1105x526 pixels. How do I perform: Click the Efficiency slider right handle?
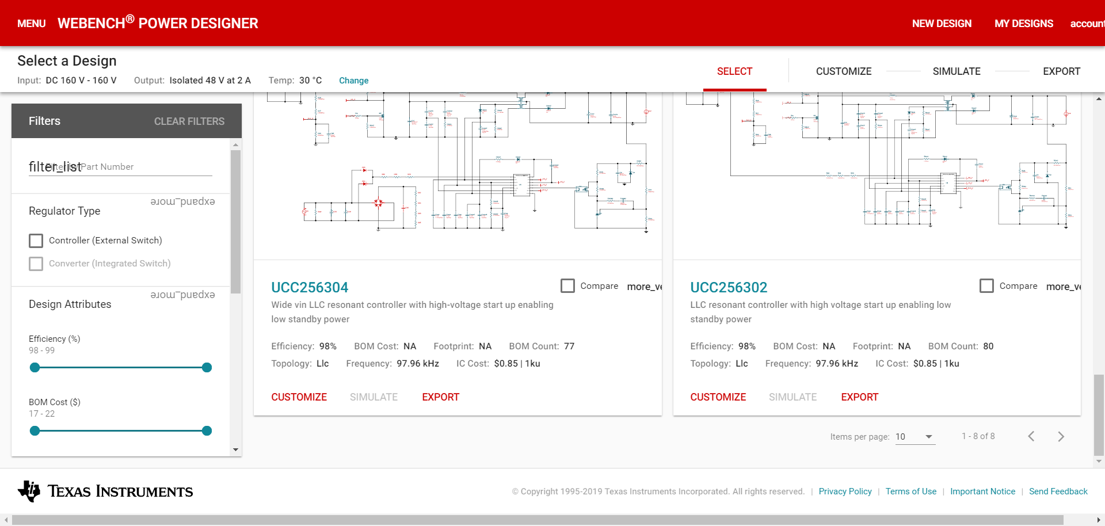tap(207, 368)
